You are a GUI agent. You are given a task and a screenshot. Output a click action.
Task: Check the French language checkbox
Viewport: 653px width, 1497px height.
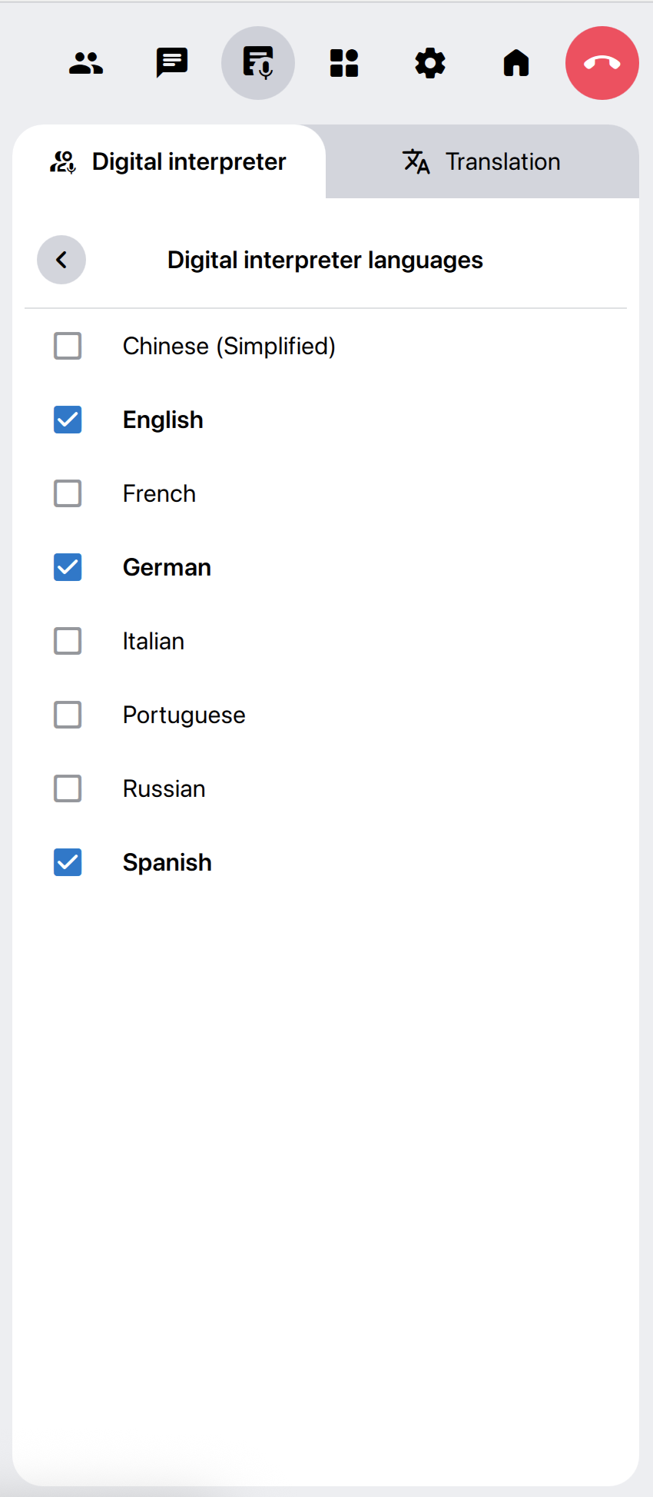68,493
